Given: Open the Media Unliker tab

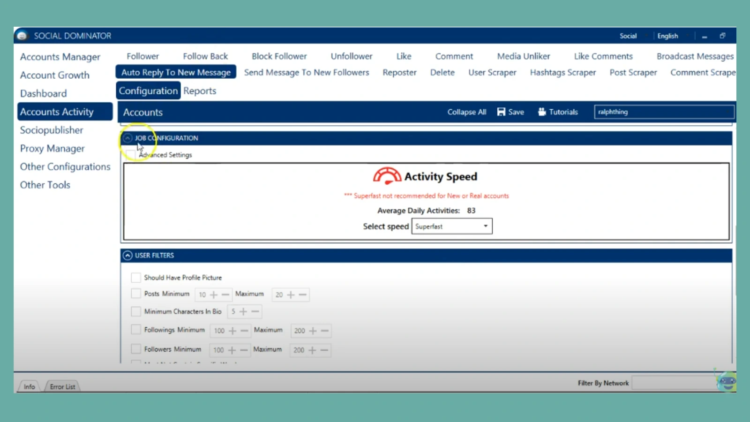Looking at the screenshot, I should (x=524, y=56).
